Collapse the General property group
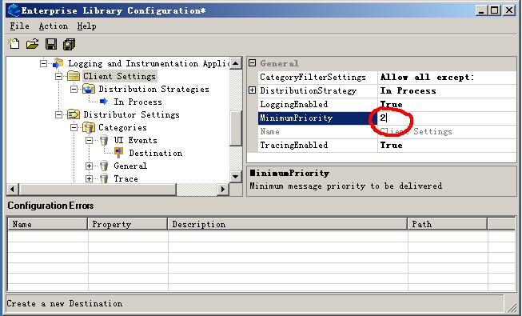522x316 pixels. pos(253,63)
